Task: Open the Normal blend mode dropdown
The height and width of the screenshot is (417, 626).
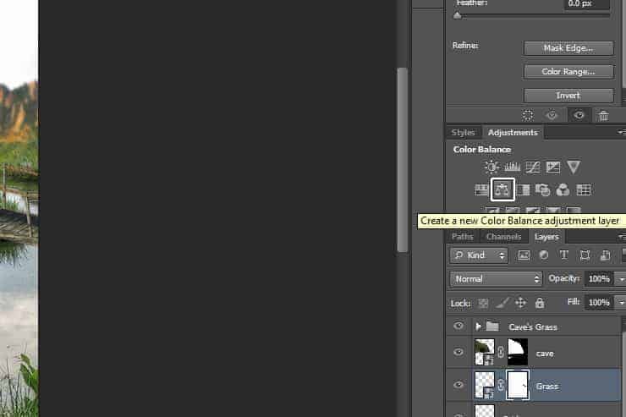Action: click(x=496, y=278)
